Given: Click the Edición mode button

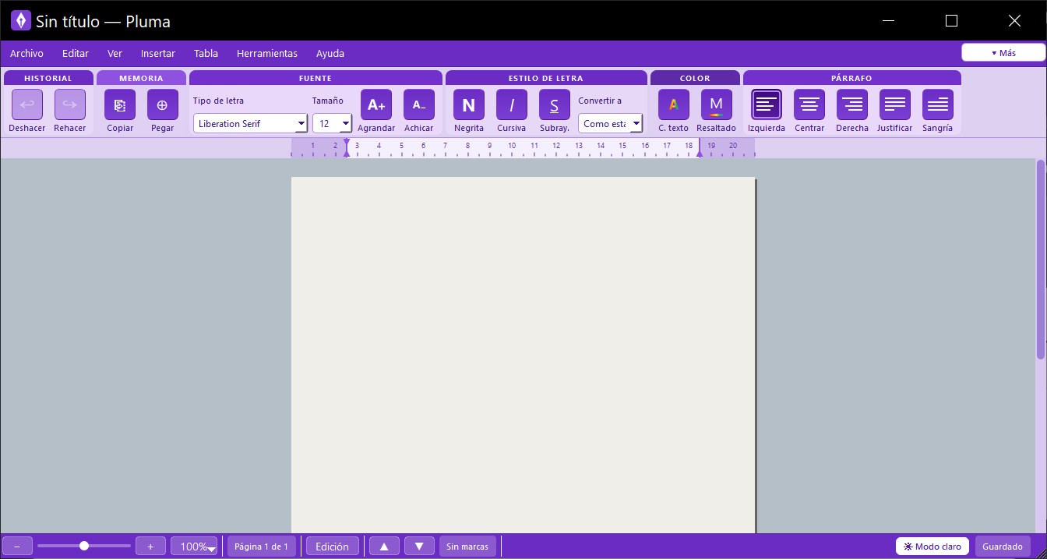Looking at the screenshot, I should 333,547.
